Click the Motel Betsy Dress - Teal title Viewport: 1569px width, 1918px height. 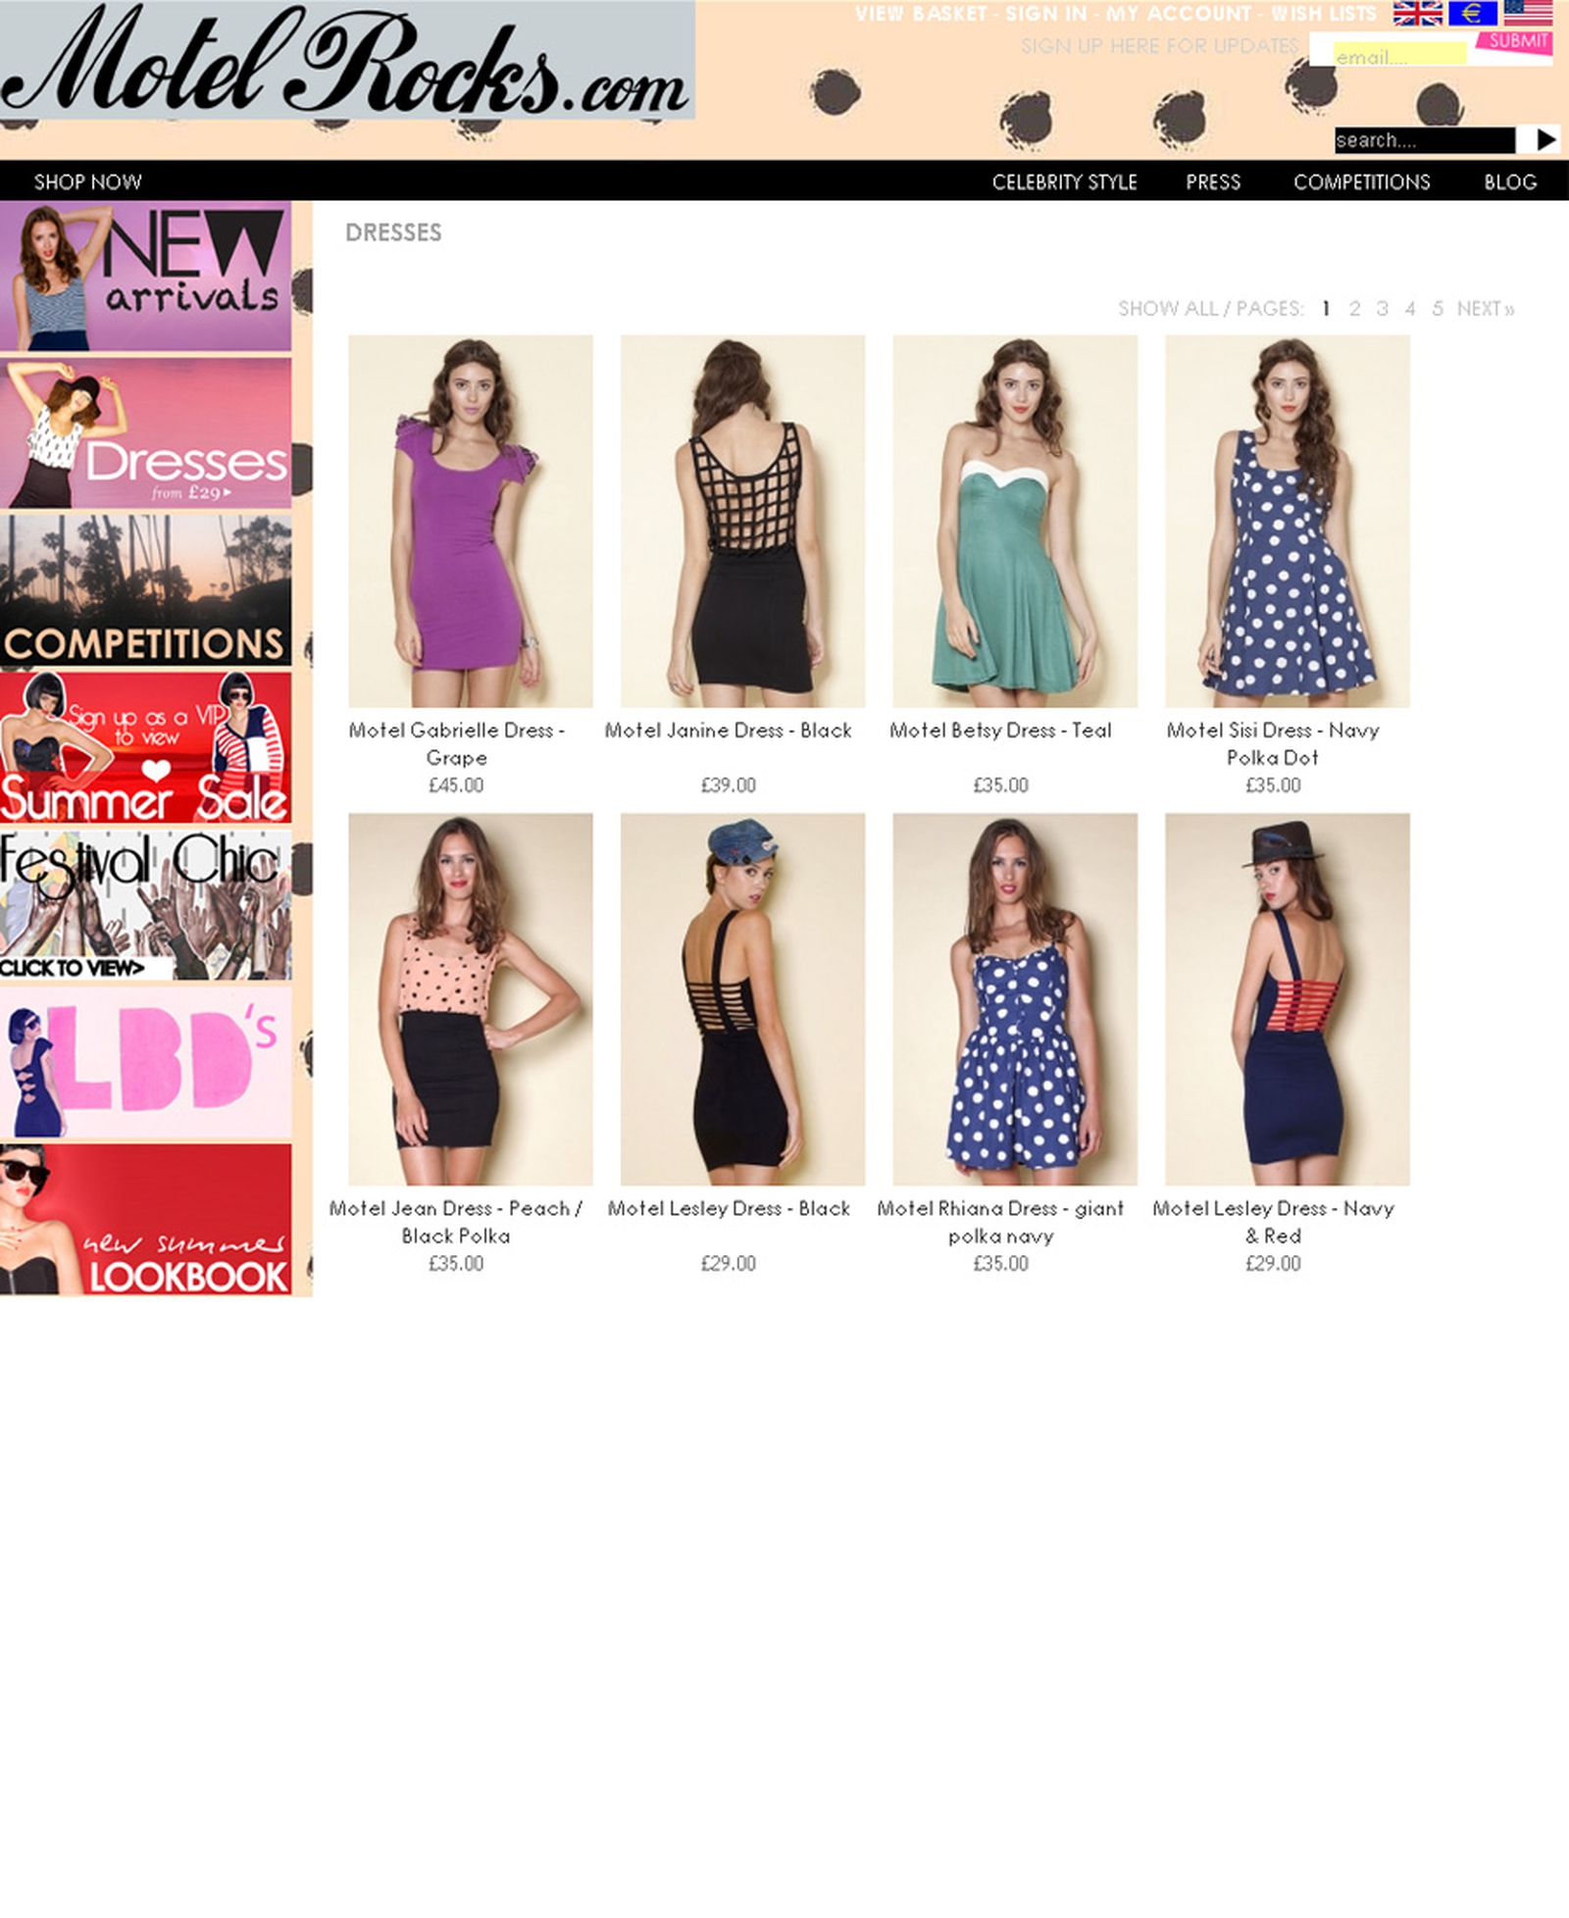pyautogui.click(x=1000, y=731)
